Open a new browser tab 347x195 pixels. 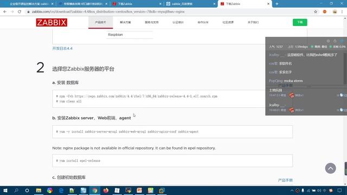277,4
